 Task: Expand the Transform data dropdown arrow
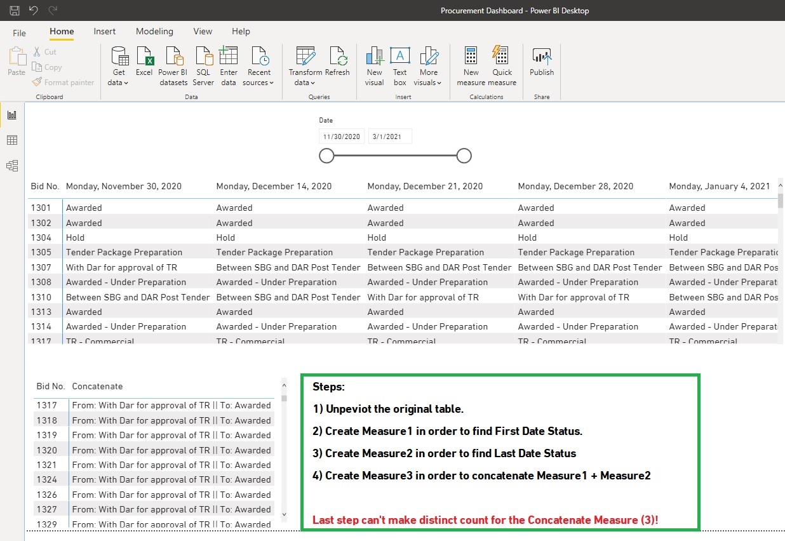click(314, 83)
